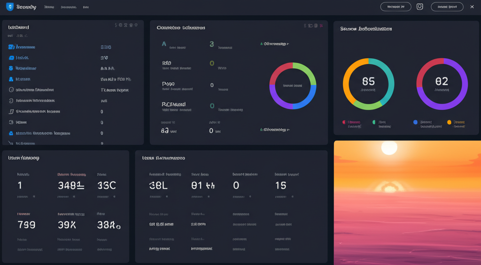This screenshot has height=265, width=481.
Task: Click the sunset image thumbnail
Action: tap(407, 203)
